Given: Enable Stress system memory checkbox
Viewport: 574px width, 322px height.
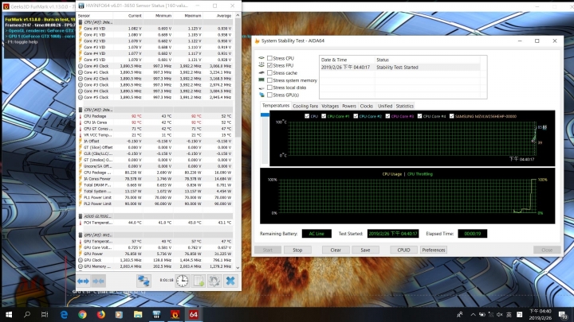Looking at the screenshot, I should 269,80.
